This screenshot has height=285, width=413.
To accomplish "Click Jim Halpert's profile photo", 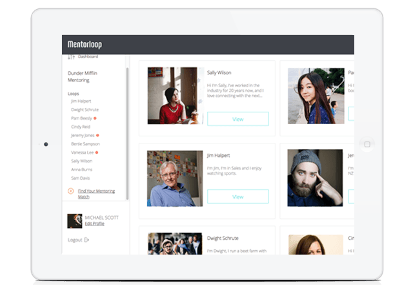I will pos(175,178).
